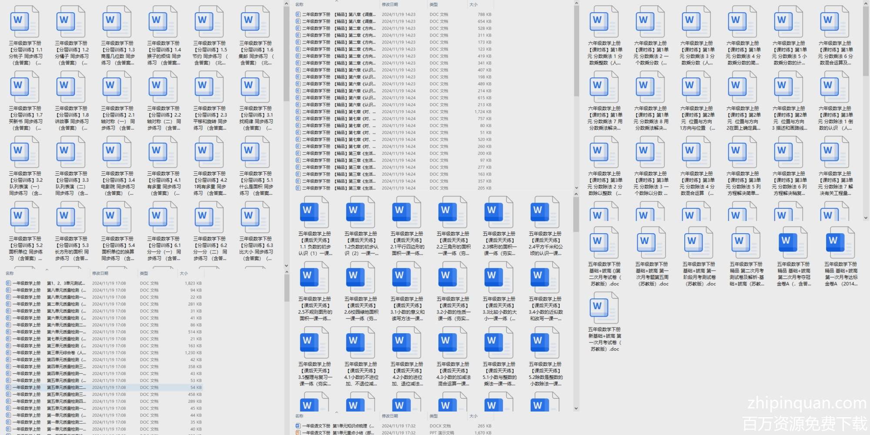
Task: Click the 名称 column header in bottom-left list
Action: point(10,273)
